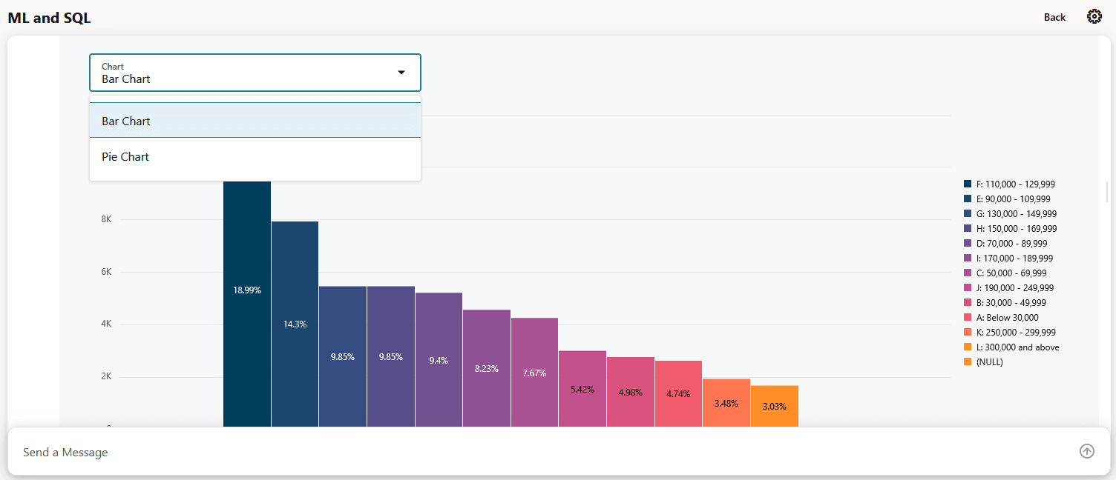Click the K: 250,000 - 299,999 legend swatch
Image resolution: width=1116 pixels, height=480 pixels.
click(968, 332)
